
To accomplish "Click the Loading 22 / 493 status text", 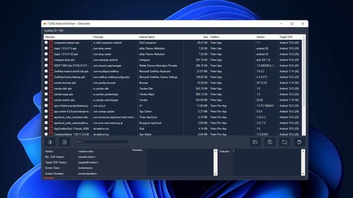I will (x=54, y=31).
